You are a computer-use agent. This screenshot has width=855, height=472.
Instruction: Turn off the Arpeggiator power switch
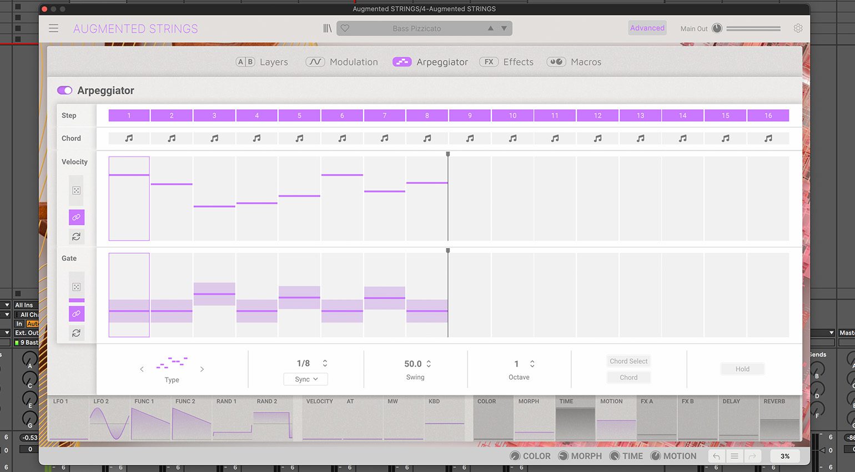click(64, 91)
